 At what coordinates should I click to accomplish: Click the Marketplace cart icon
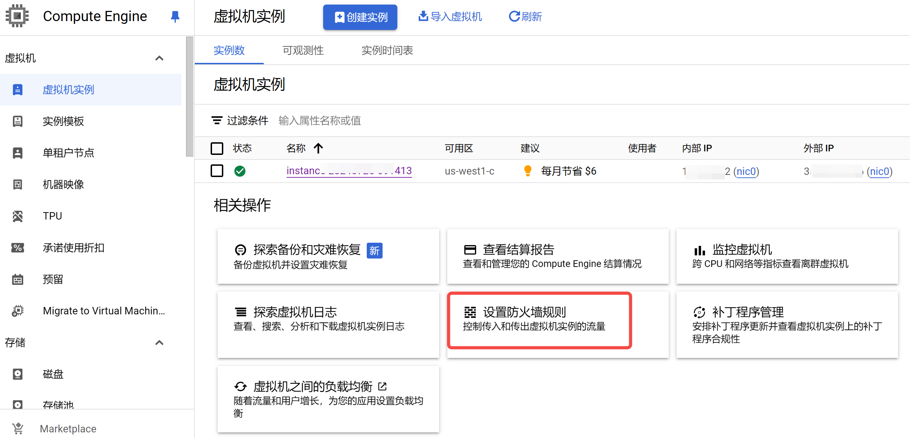tap(17, 429)
